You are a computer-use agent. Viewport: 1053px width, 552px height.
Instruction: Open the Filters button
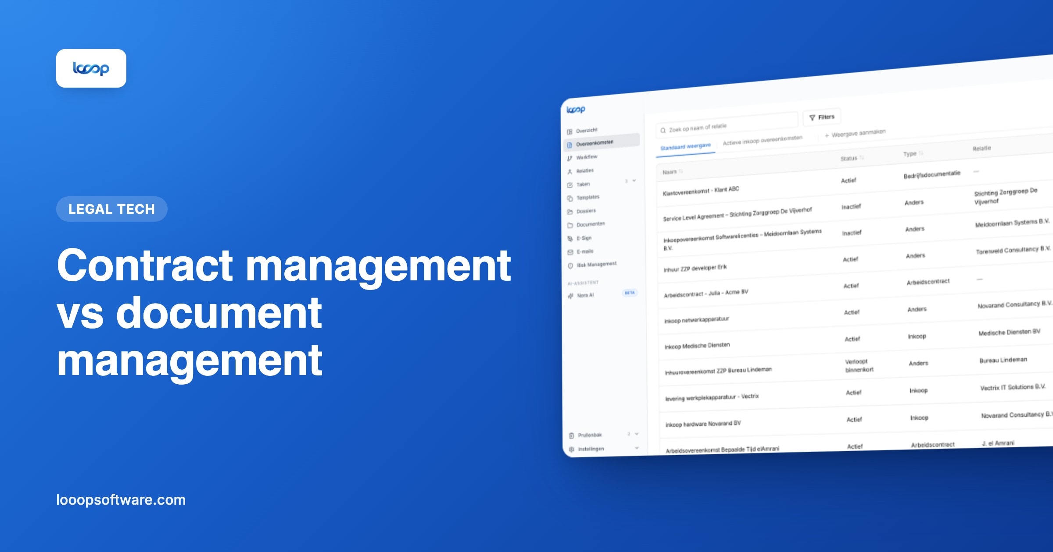(x=822, y=117)
